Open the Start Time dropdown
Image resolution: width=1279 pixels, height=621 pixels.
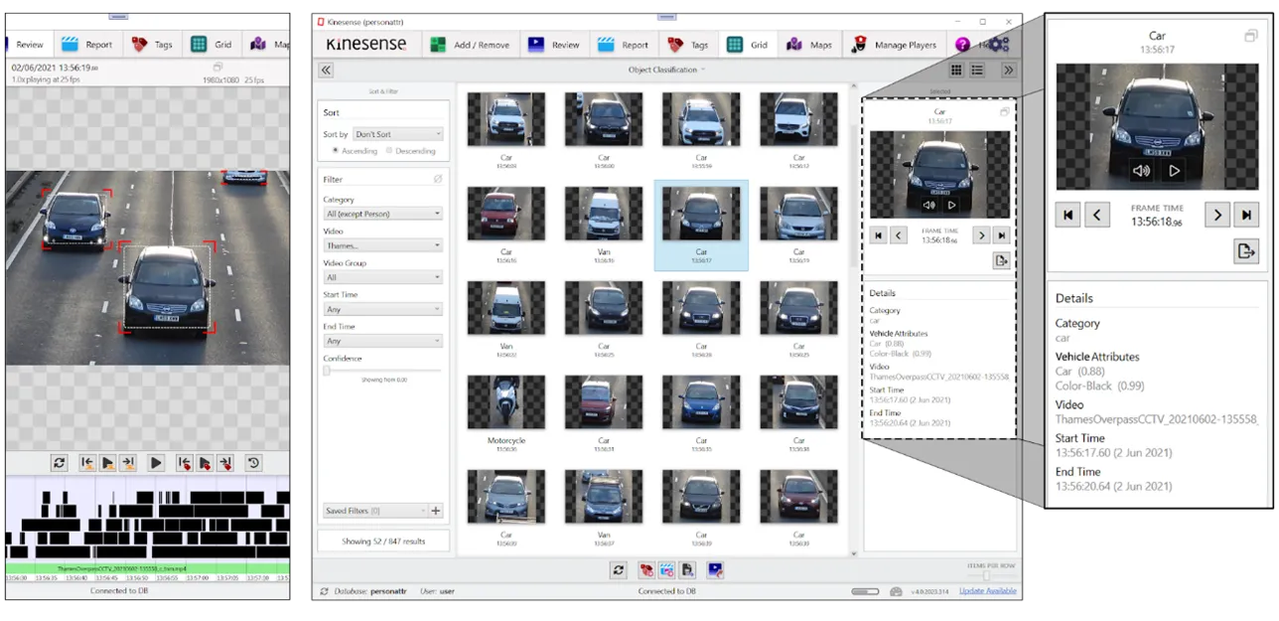click(383, 309)
